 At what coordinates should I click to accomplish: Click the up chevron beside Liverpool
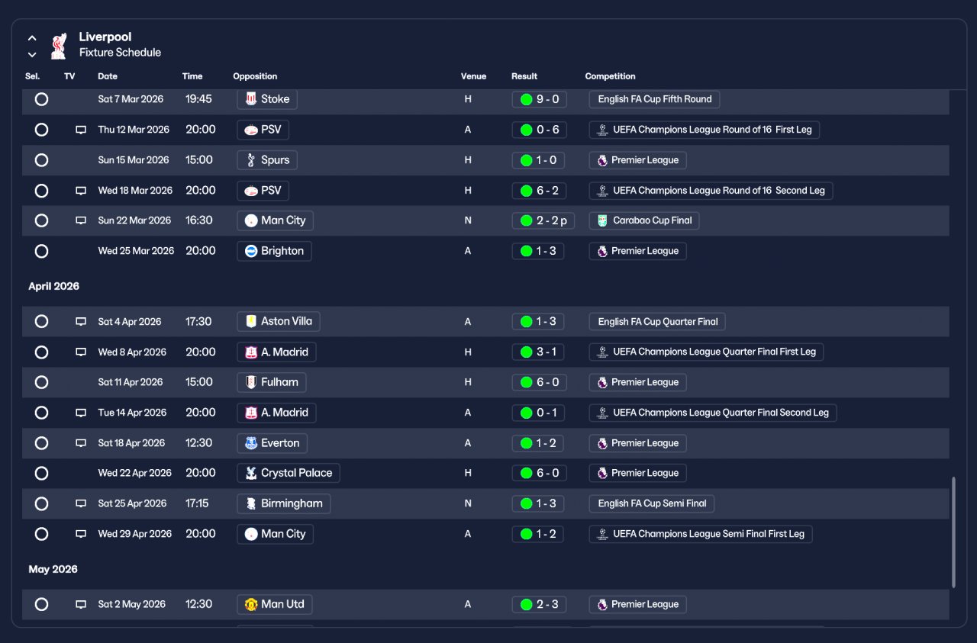point(32,37)
